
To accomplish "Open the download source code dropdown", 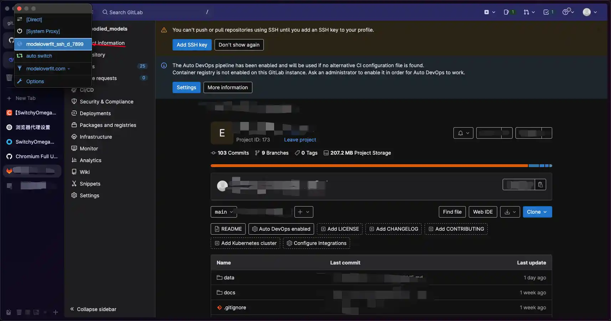I will [510, 212].
